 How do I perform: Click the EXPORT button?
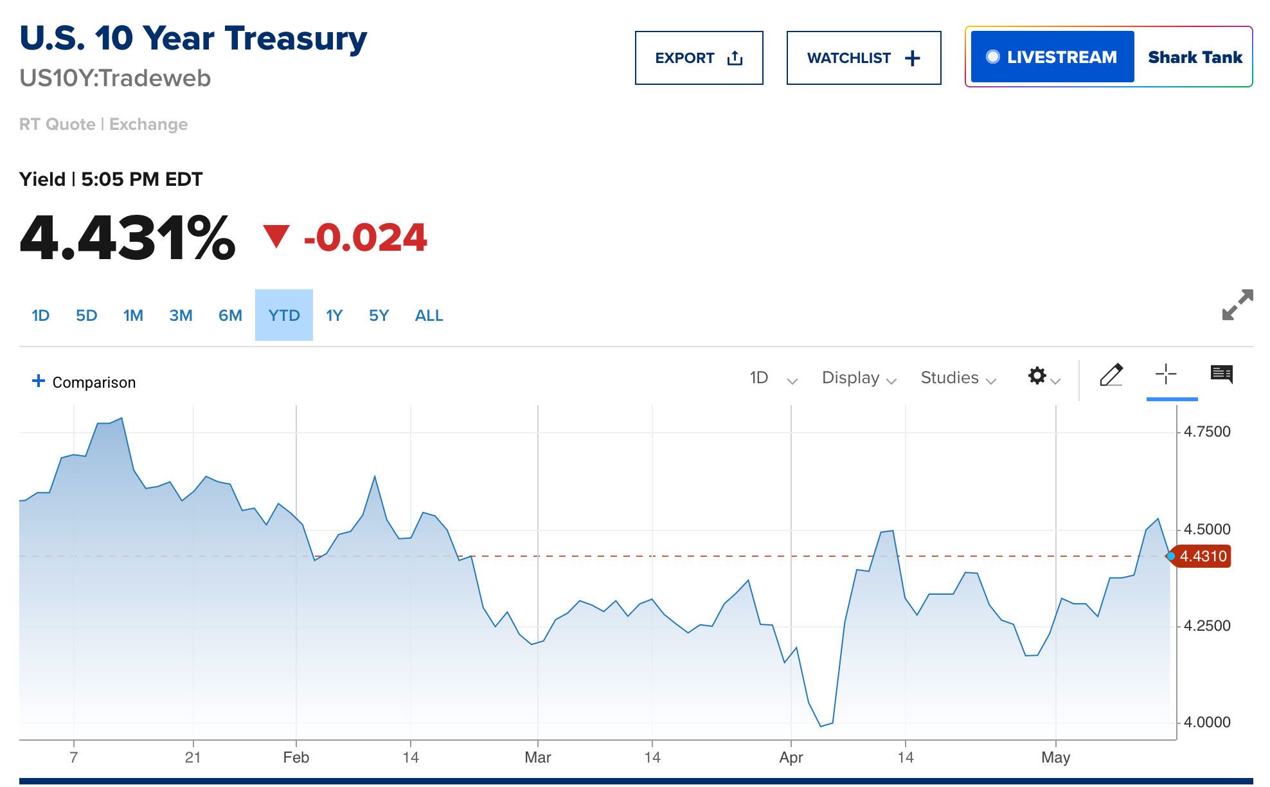(699, 58)
